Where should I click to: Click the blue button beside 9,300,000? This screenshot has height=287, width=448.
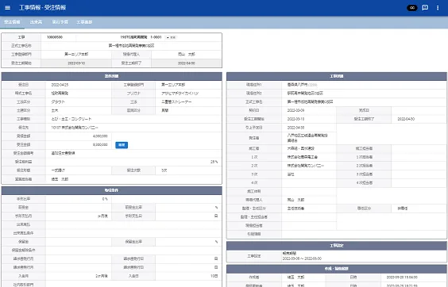122,145
